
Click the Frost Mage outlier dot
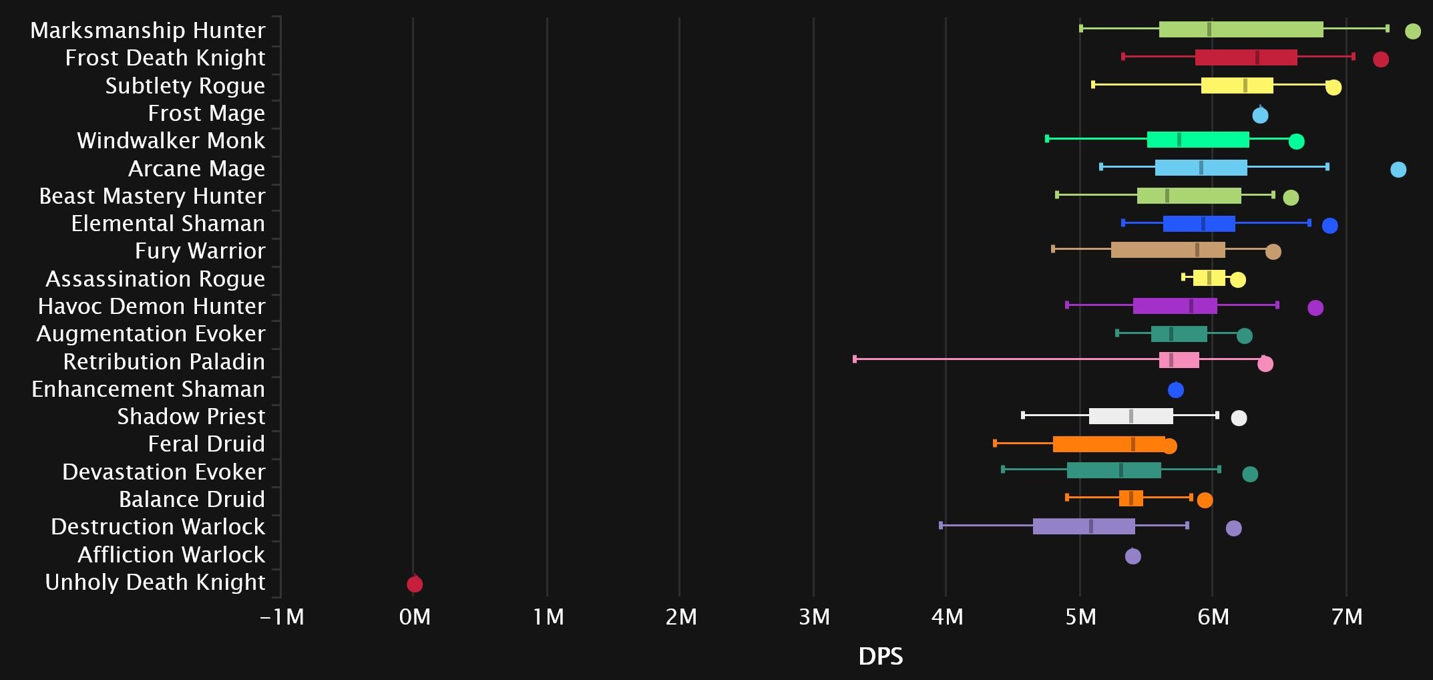pyautogui.click(x=1260, y=116)
